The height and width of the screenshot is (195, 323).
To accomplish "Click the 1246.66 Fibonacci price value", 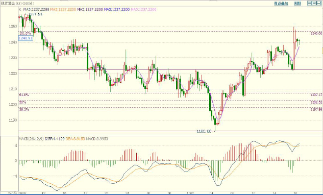I will point(316,33).
